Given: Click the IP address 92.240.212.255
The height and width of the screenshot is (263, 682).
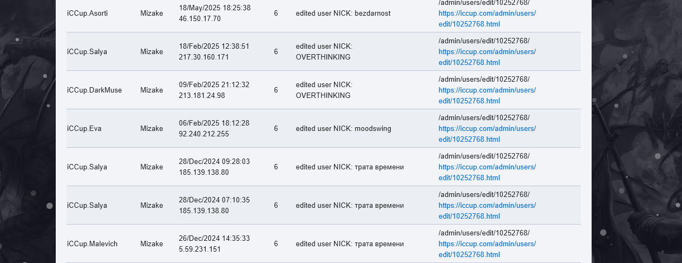Looking at the screenshot, I should (204, 134).
